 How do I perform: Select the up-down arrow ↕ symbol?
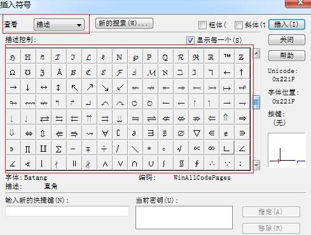pyautogui.click(x=59, y=87)
